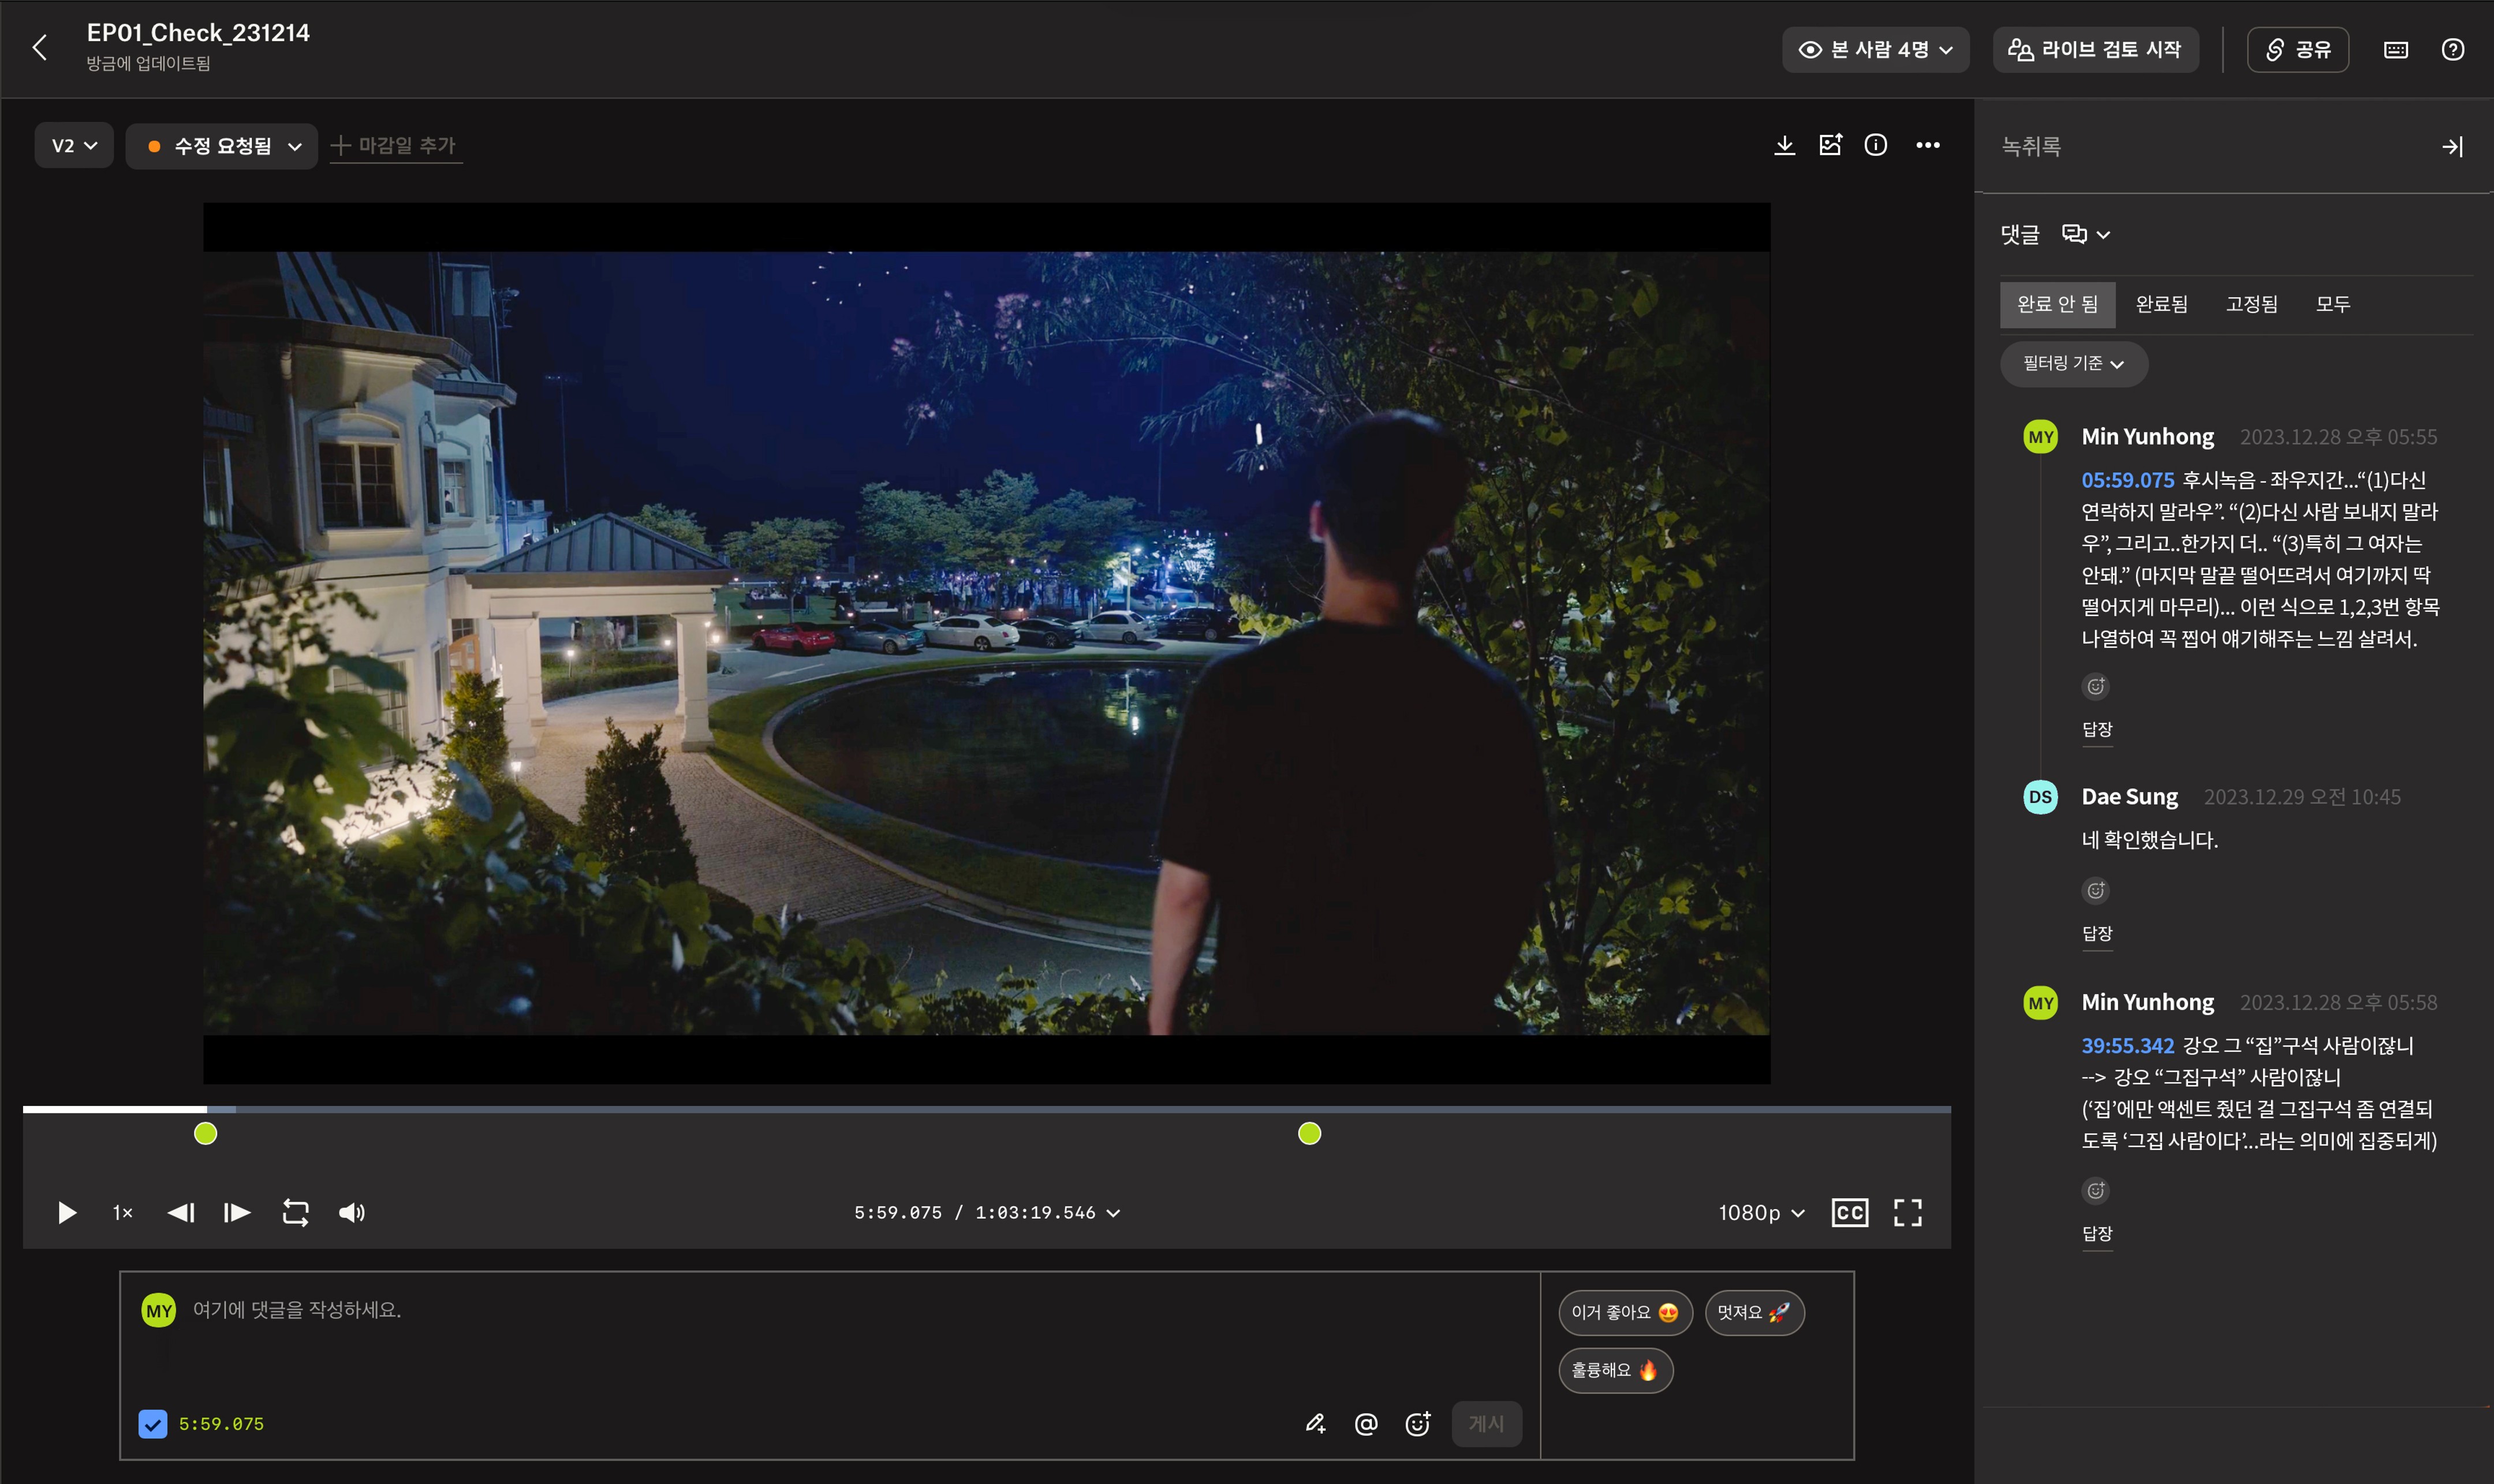This screenshot has width=2494, height=1484.
Task: Open the help question mark icon
Action: click(x=2452, y=50)
